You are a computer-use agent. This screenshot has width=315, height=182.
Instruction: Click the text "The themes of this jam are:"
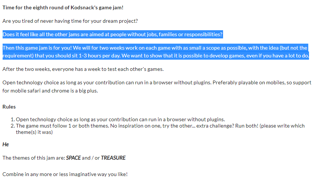pos(34,158)
